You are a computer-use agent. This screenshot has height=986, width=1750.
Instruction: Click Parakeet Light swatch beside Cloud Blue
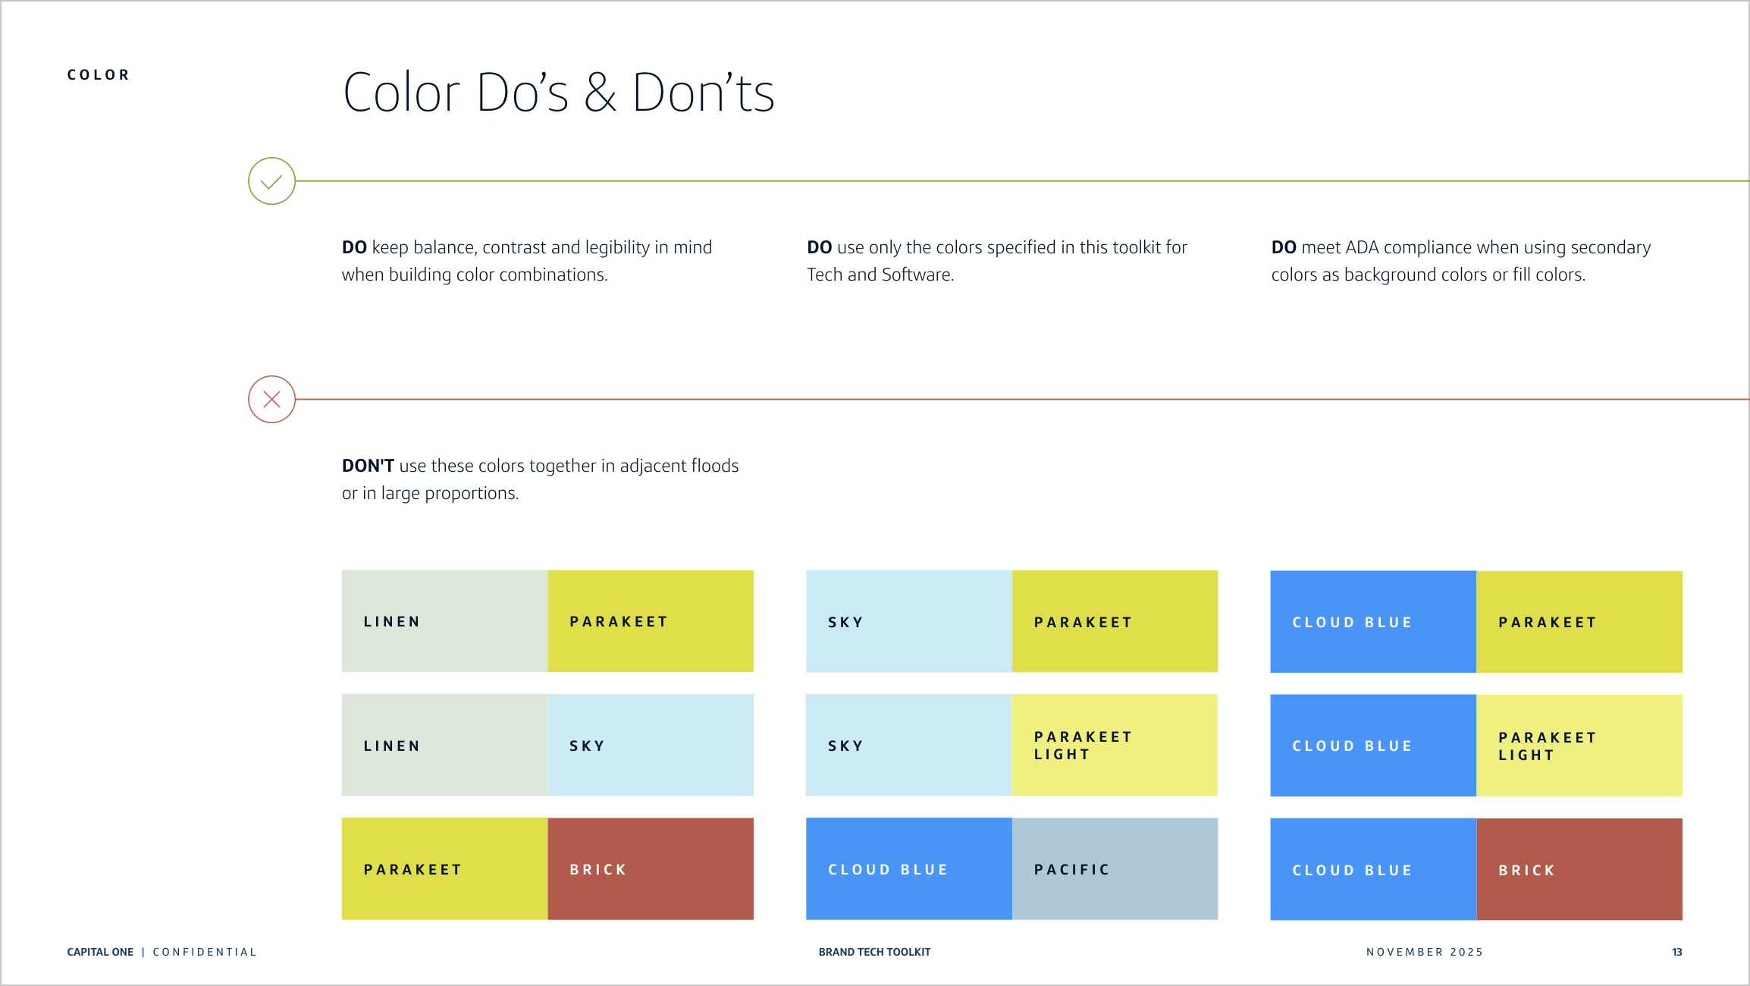[x=1579, y=746]
